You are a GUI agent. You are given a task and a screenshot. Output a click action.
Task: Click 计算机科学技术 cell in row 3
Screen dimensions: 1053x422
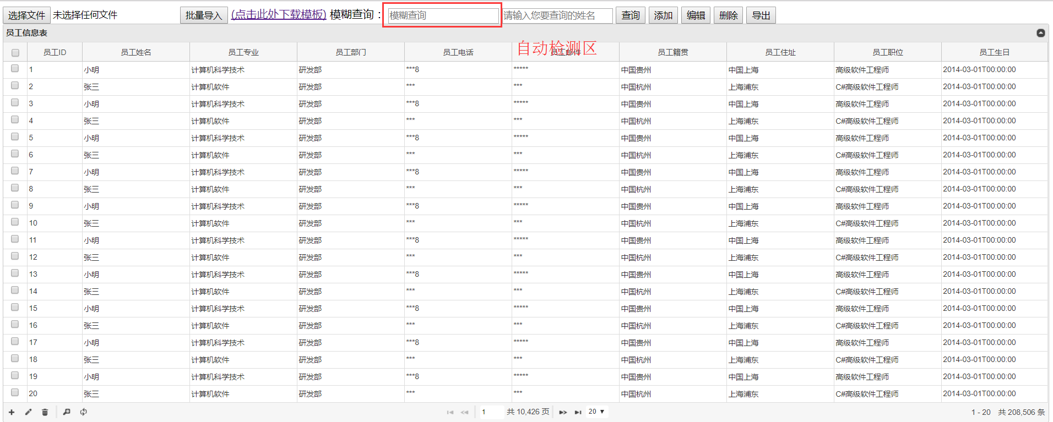pos(243,104)
